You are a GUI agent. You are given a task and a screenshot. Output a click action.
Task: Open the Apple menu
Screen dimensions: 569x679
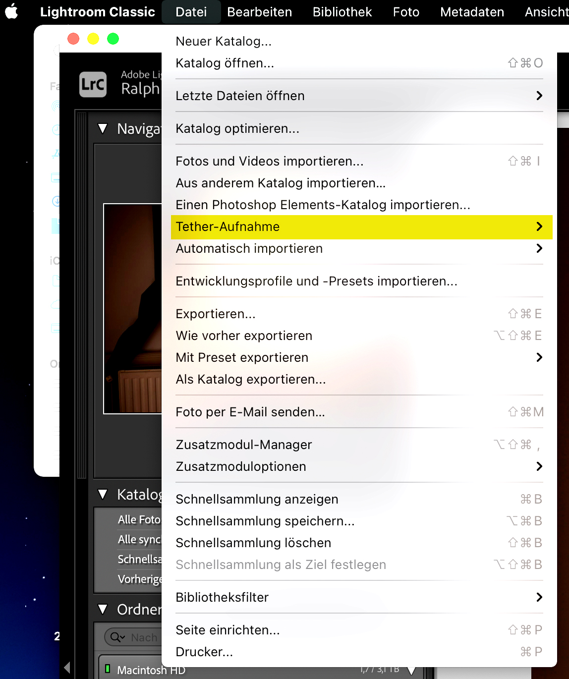[x=11, y=12]
